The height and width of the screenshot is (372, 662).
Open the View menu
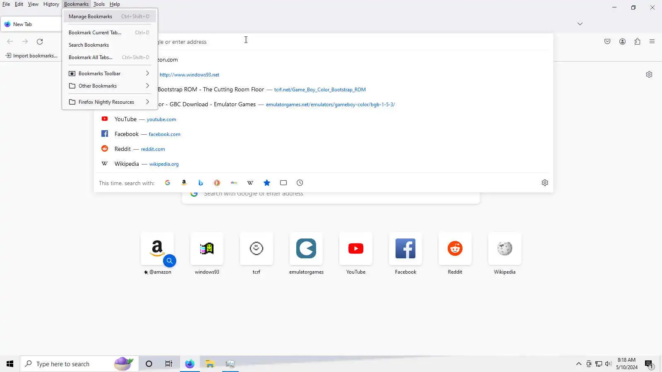tap(33, 4)
